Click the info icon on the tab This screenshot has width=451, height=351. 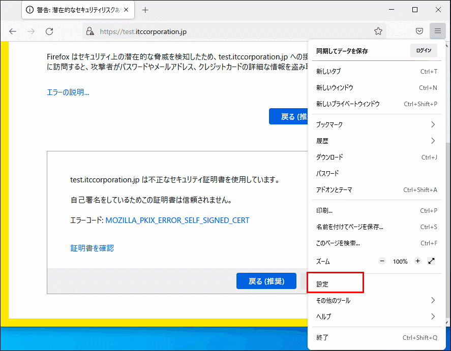coord(29,10)
